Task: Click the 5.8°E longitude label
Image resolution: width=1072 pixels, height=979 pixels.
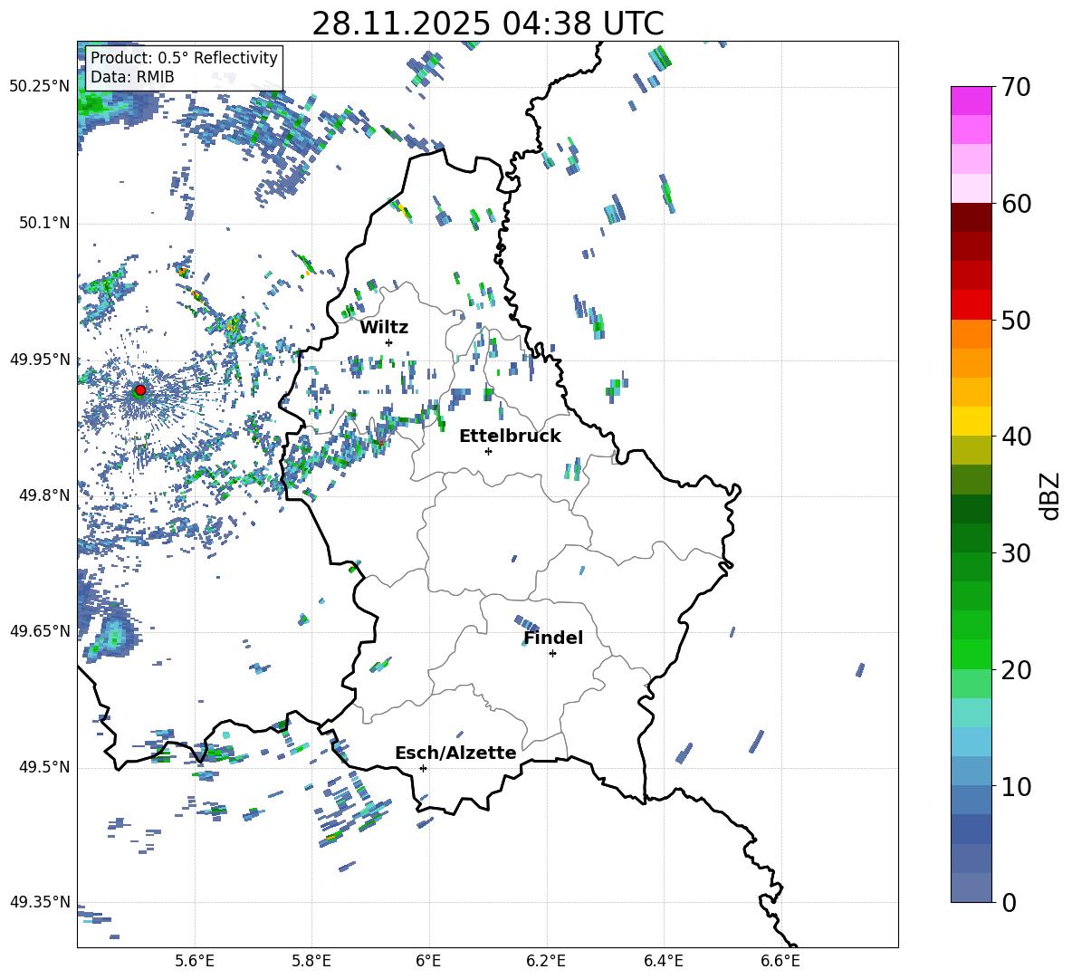Action: 311,962
